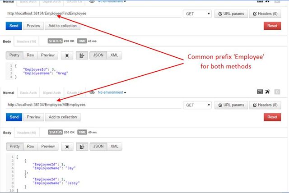The image size is (289, 193).
Task: Reset the AllEmployees request
Action: 272,117
